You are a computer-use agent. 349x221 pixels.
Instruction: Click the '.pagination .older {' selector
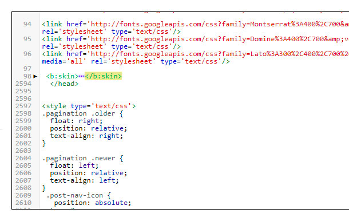coord(82,113)
